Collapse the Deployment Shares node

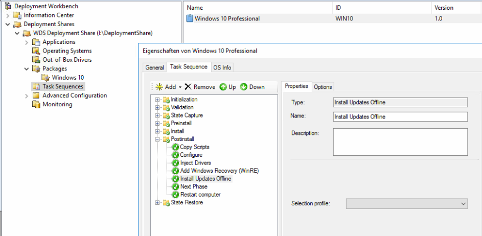(8, 24)
